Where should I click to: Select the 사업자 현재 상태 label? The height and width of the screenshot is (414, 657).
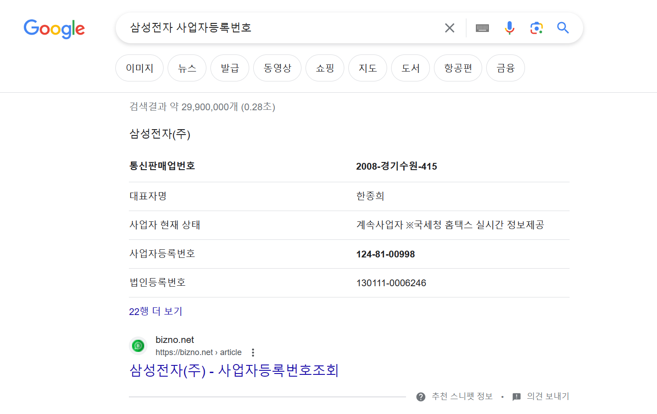point(165,225)
